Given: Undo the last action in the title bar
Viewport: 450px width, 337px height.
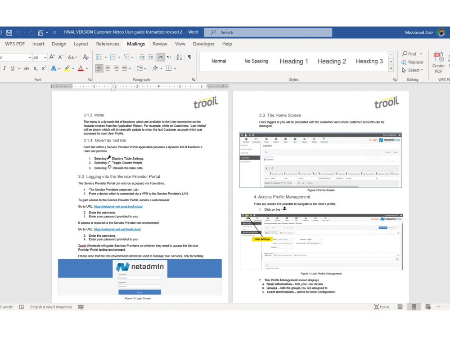Looking at the screenshot, I should 18,33.
